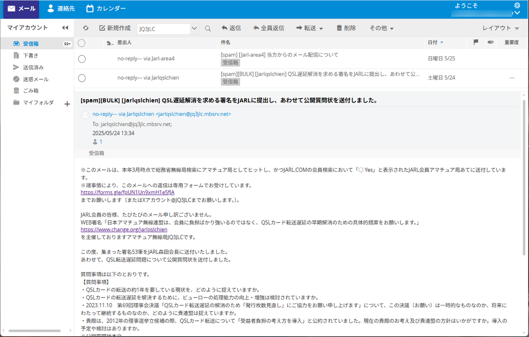Click sender avatar icon in message header
The width and height of the screenshot is (529, 337).
pos(85,115)
